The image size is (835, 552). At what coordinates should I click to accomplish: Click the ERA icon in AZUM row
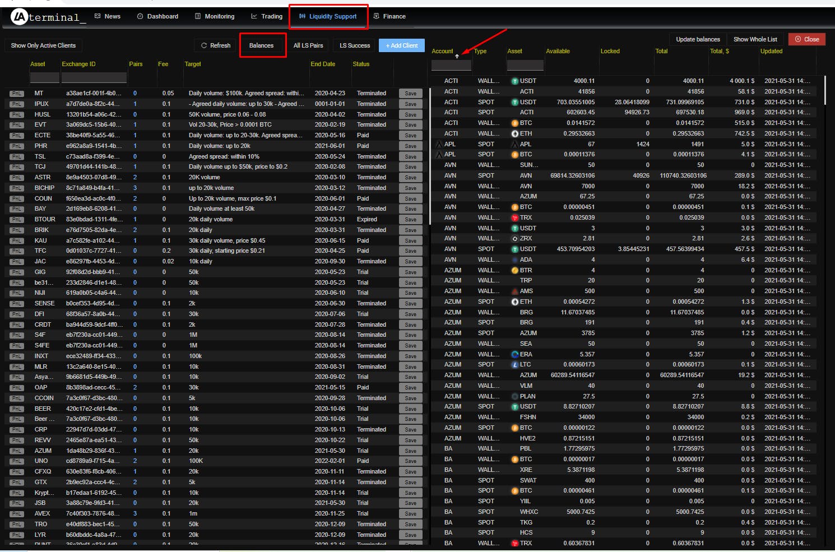click(x=514, y=354)
